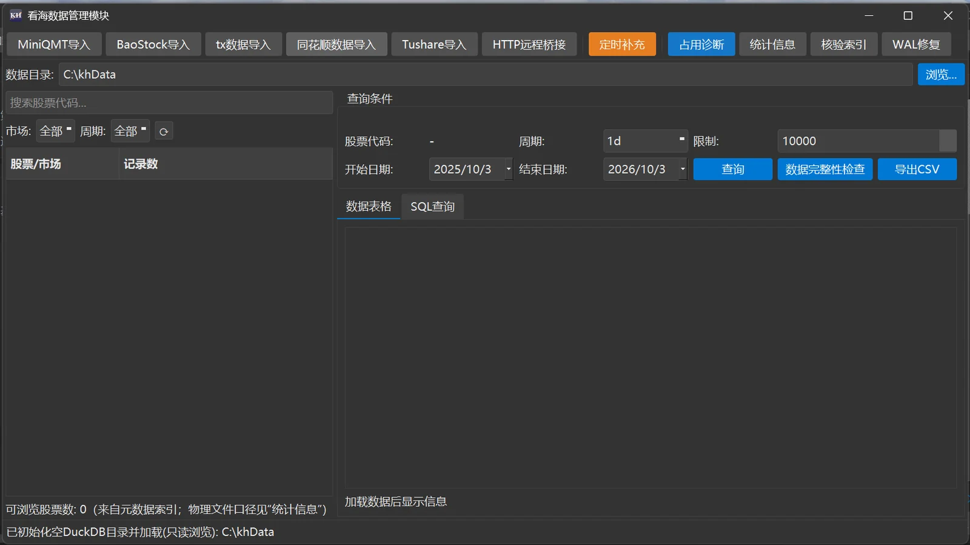
Task: Open BaoStock导入 import
Action: 153,44
